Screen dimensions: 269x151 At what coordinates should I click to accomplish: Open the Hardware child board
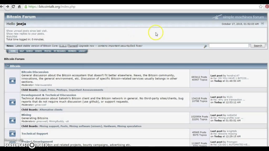pyautogui.click(x=110, y=126)
